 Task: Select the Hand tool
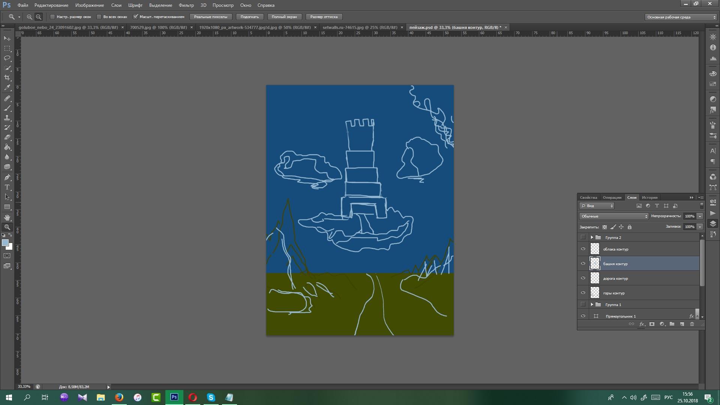7,217
